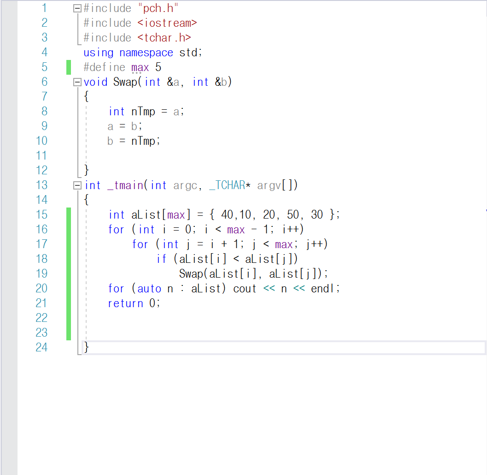487x475 pixels.
Task: Collapse the Swap function at line 6
Action: click(77, 82)
